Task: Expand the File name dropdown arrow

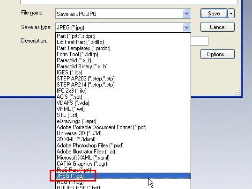Action: (186, 14)
